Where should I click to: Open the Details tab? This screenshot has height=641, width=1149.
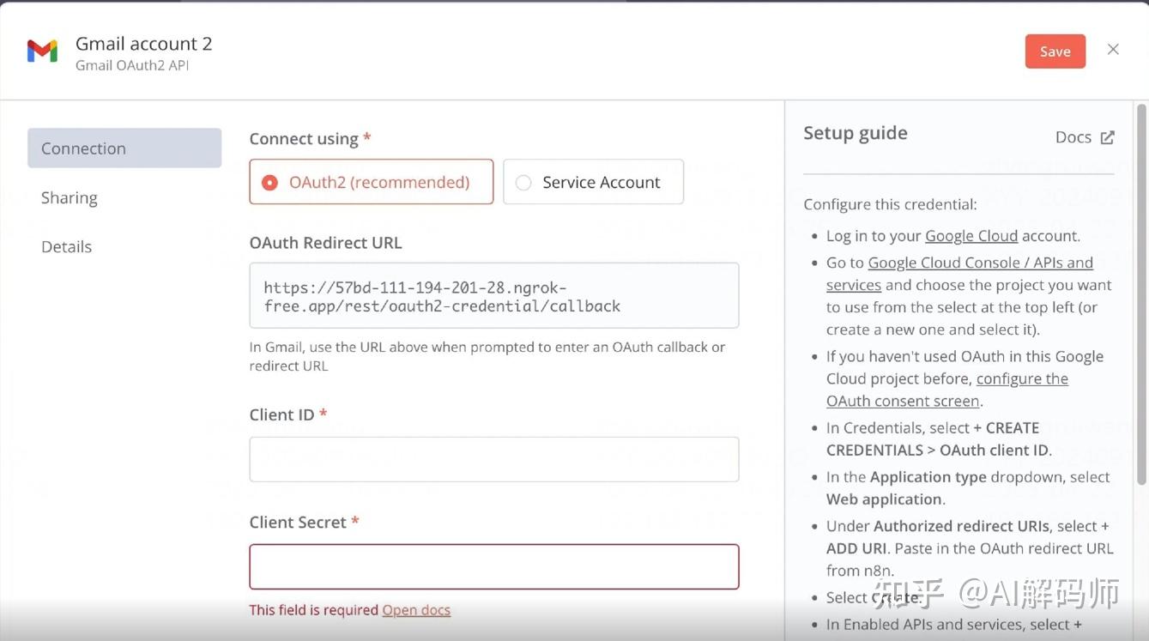[x=66, y=245]
